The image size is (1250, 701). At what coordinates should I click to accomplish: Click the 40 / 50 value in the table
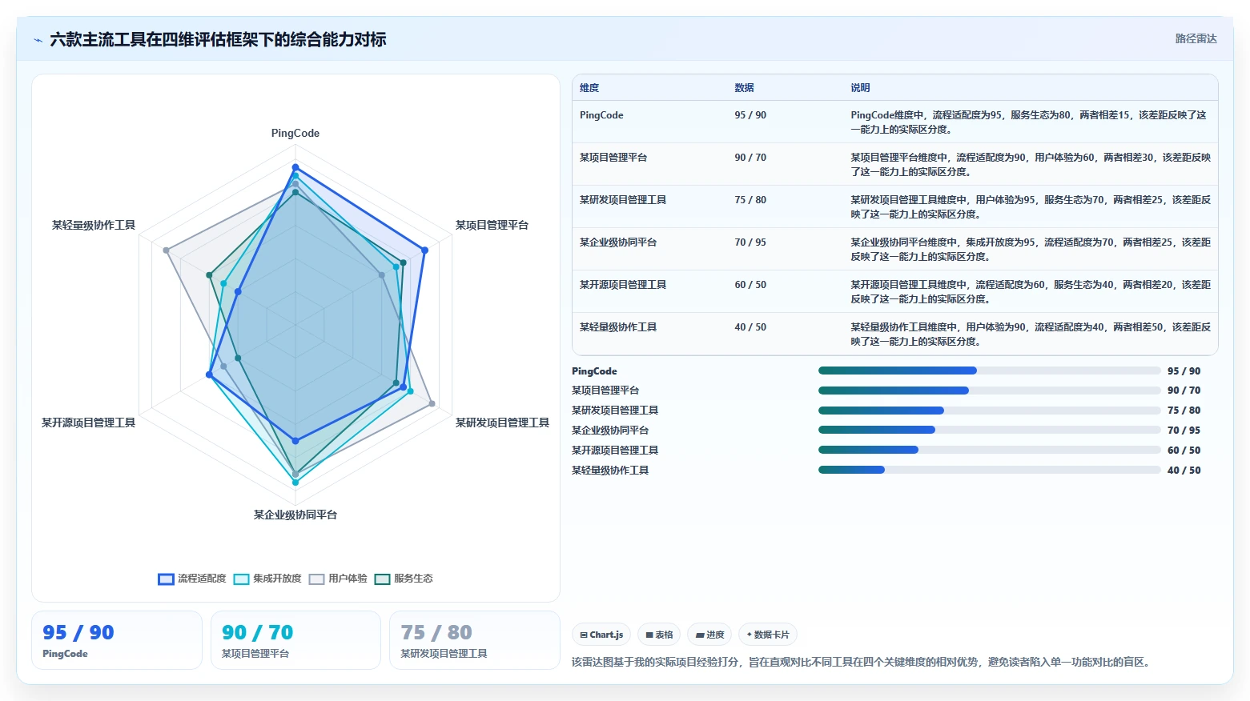[750, 327]
